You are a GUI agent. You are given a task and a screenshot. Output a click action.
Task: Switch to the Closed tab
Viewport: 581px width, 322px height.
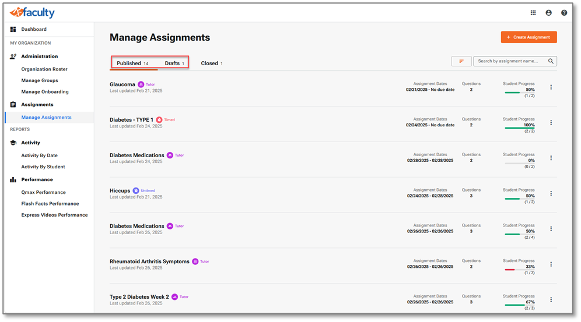(x=211, y=63)
